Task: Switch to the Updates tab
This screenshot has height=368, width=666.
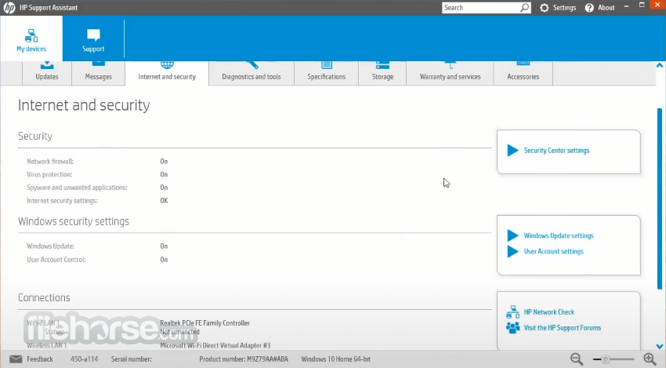Action: tap(47, 73)
